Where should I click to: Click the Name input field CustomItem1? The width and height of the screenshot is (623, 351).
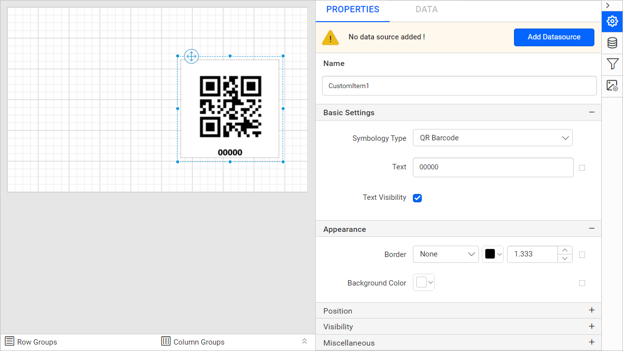(459, 86)
